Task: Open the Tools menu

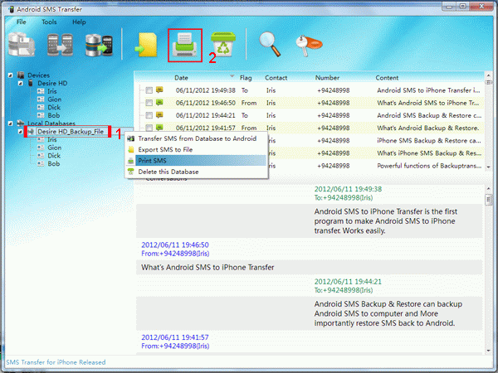Action: 49,22
